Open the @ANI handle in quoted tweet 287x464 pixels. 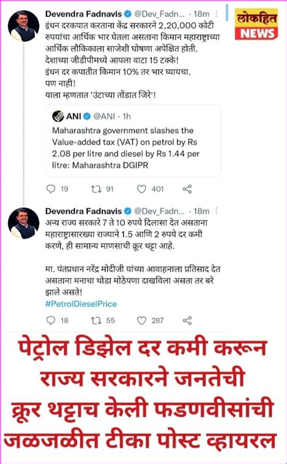point(104,116)
